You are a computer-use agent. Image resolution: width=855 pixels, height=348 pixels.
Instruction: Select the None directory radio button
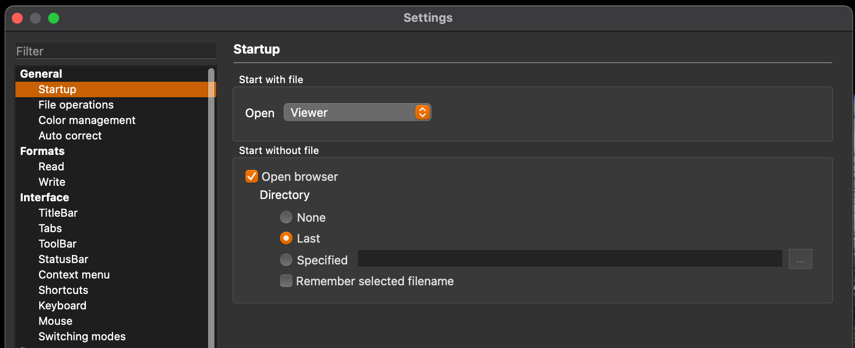click(x=286, y=217)
